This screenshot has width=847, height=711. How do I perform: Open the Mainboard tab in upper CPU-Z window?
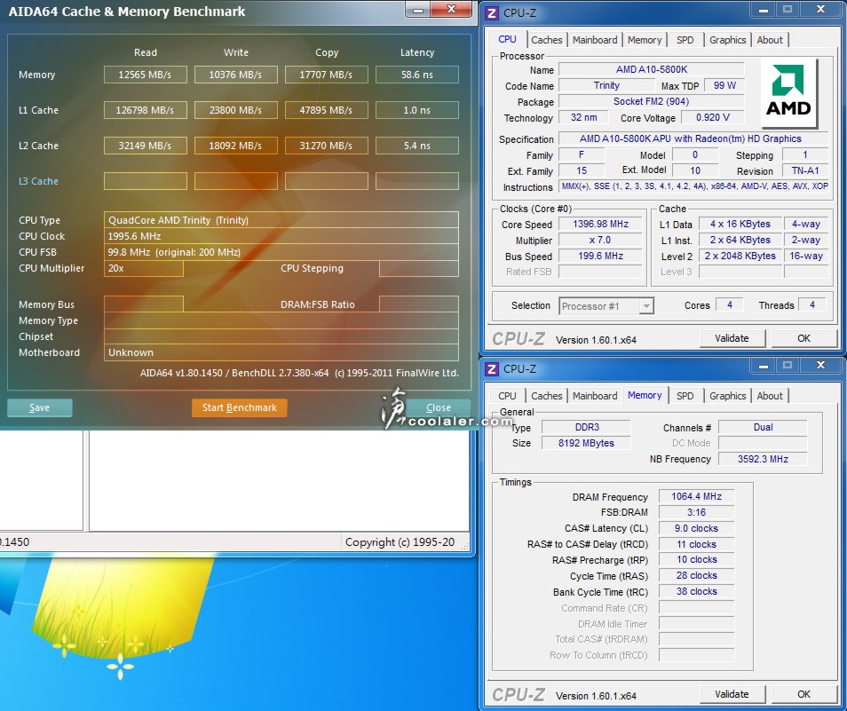[595, 40]
